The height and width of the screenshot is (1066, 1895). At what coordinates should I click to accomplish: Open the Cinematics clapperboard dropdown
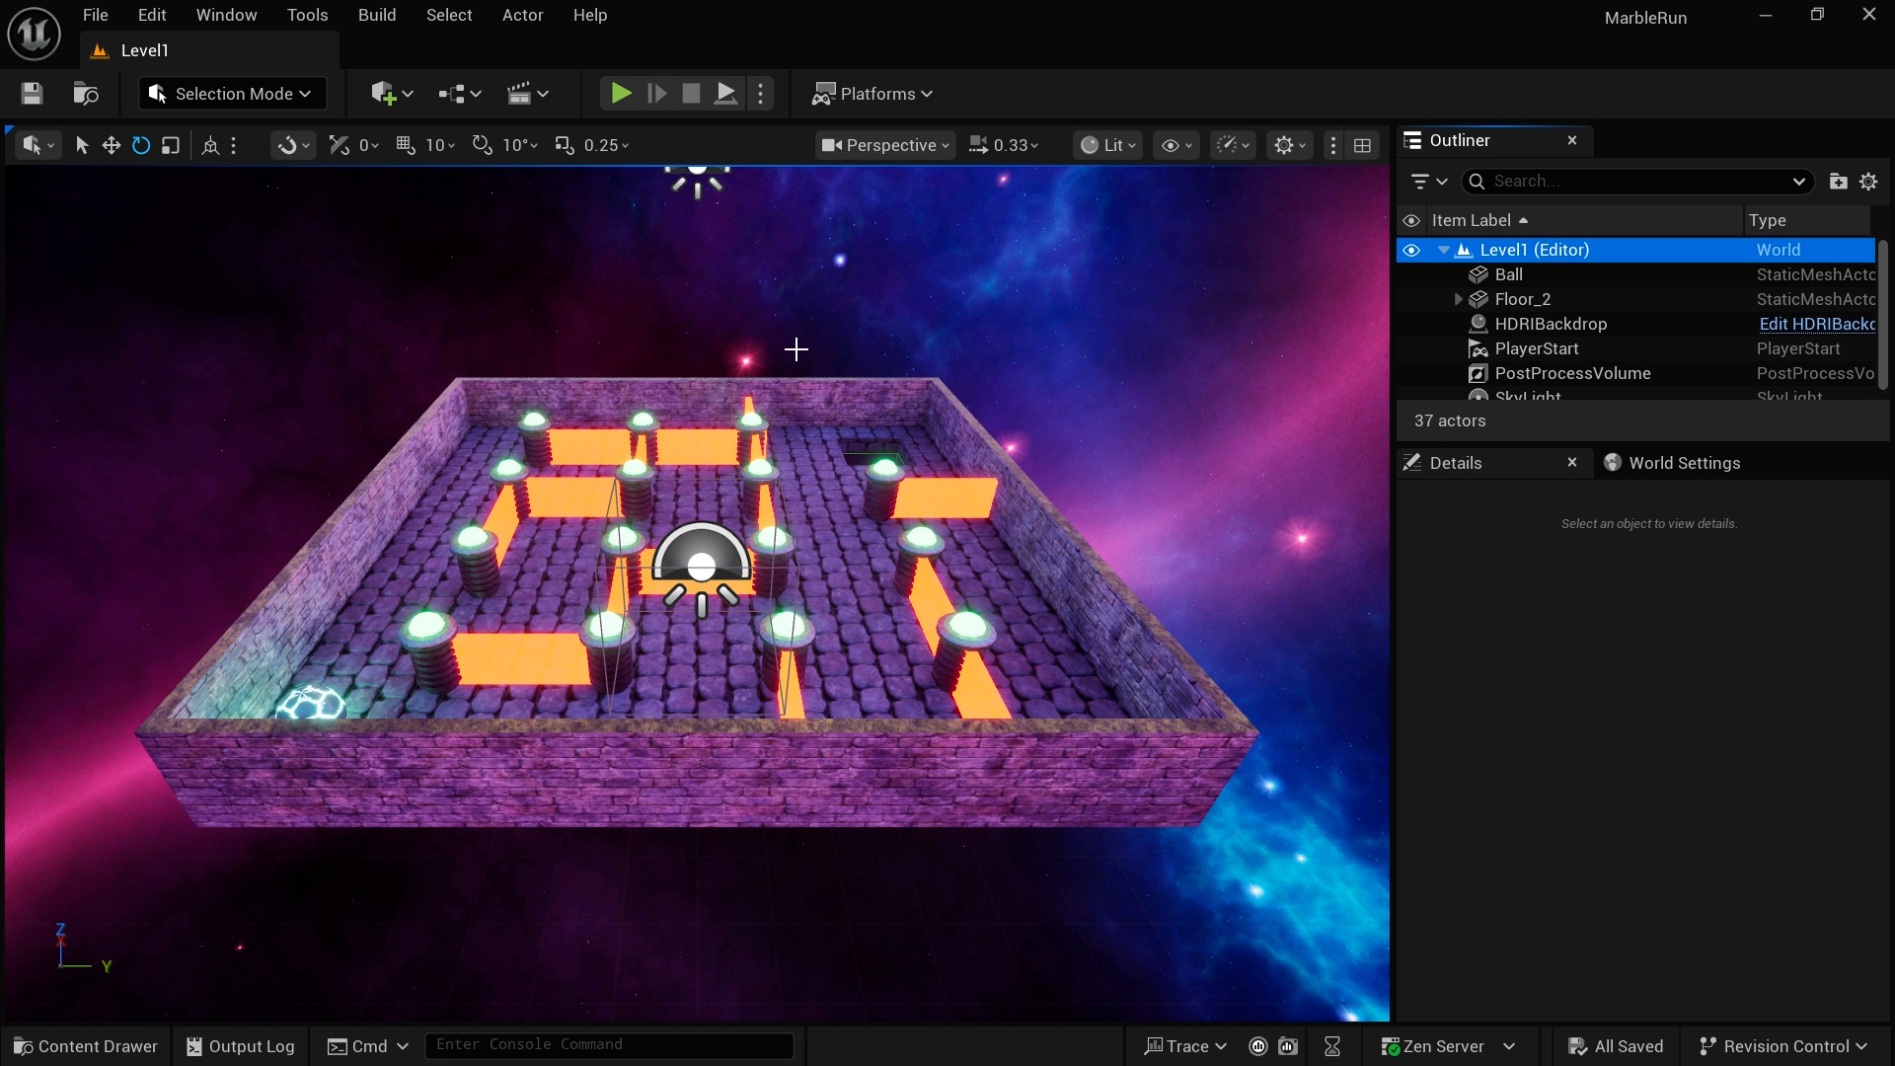pos(528,94)
